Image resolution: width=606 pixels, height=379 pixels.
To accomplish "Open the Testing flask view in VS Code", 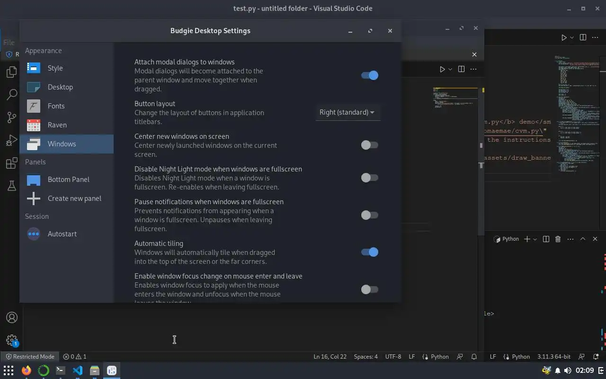I will click(x=11, y=186).
